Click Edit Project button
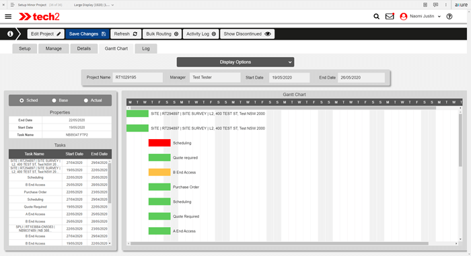 (x=46, y=34)
